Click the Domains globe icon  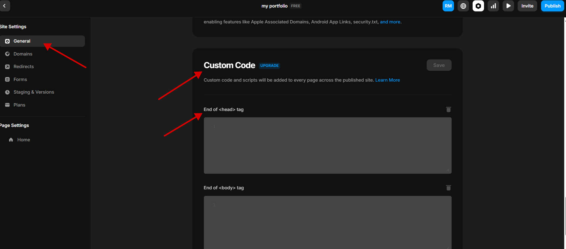point(8,54)
